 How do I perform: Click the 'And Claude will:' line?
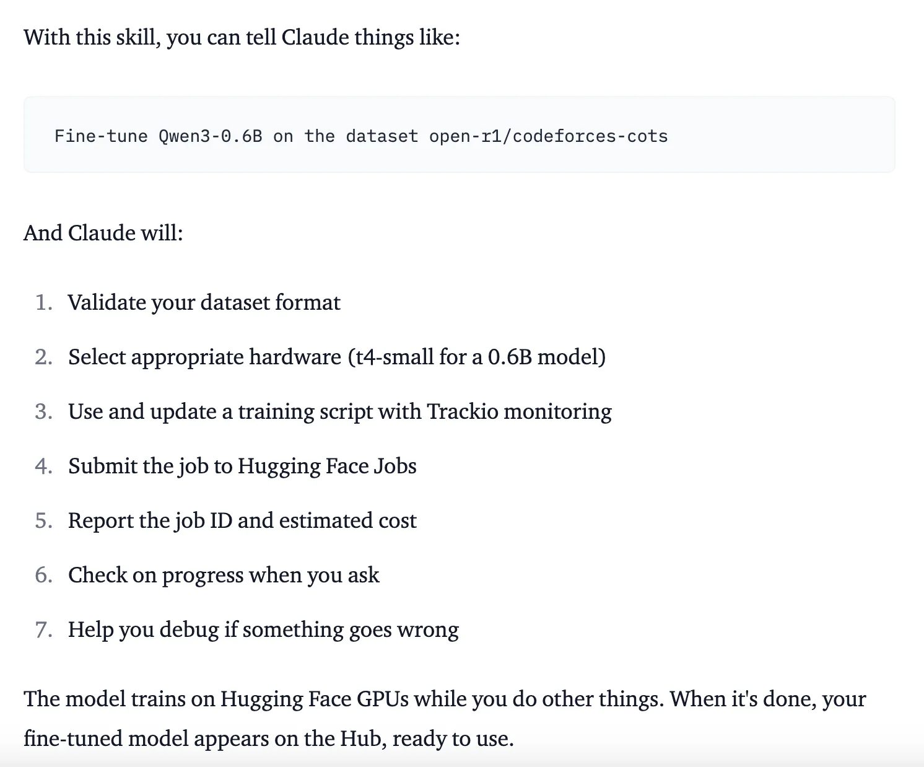click(103, 233)
